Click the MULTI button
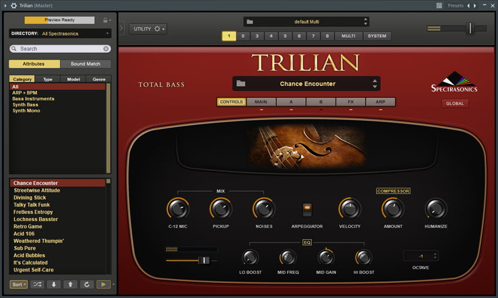 pos(349,36)
